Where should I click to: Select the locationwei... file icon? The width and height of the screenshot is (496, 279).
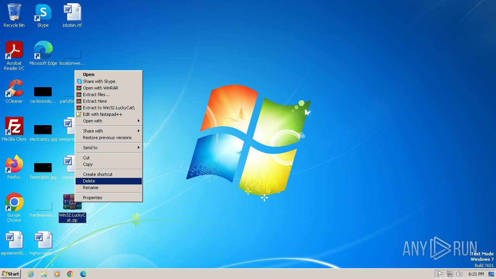pyautogui.click(x=72, y=56)
